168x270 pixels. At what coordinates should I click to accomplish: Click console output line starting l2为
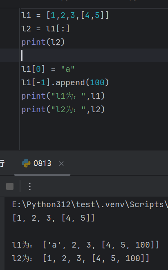(81, 258)
